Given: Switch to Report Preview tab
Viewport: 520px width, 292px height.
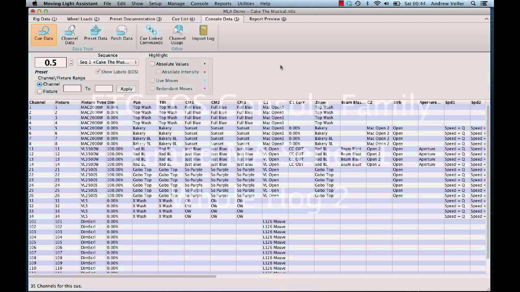Looking at the screenshot, I should pyautogui.click(x=268, y=19).
